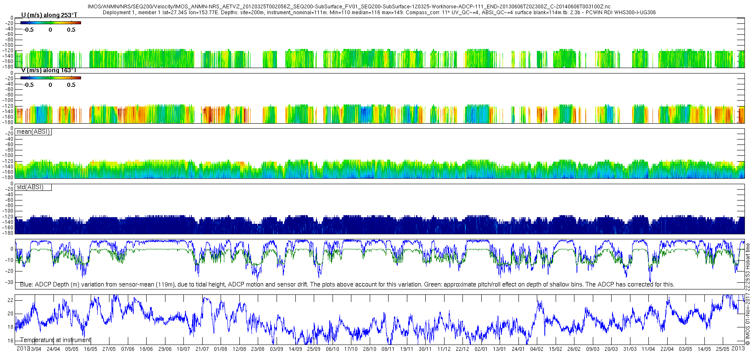
Task: Click the NetCDF file path title
Action: coord(349,7)
